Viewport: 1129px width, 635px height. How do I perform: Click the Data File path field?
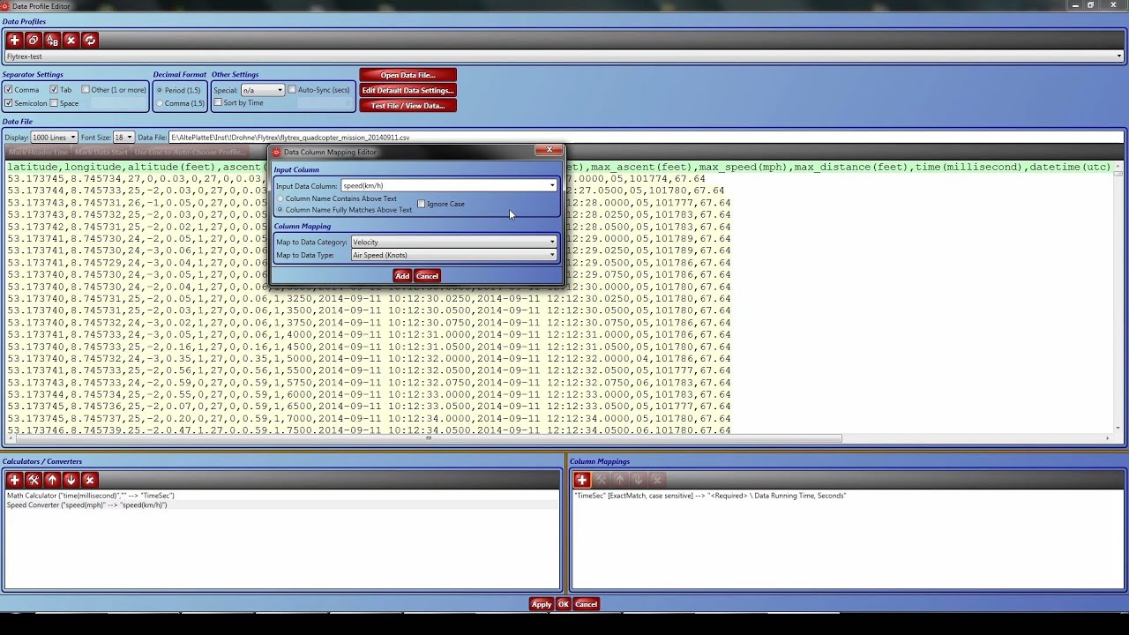(647, 138)
